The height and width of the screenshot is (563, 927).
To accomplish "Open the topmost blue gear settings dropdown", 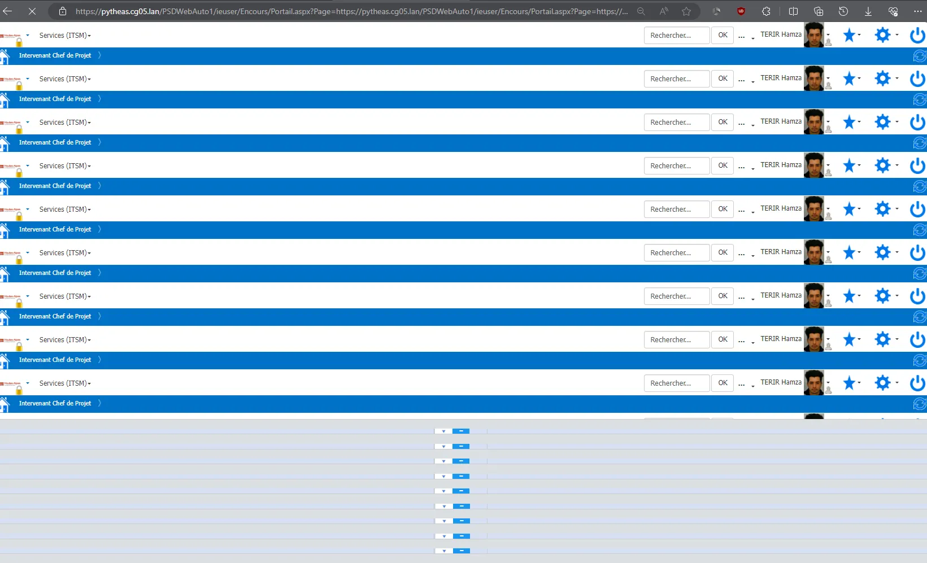I will 886,35.
